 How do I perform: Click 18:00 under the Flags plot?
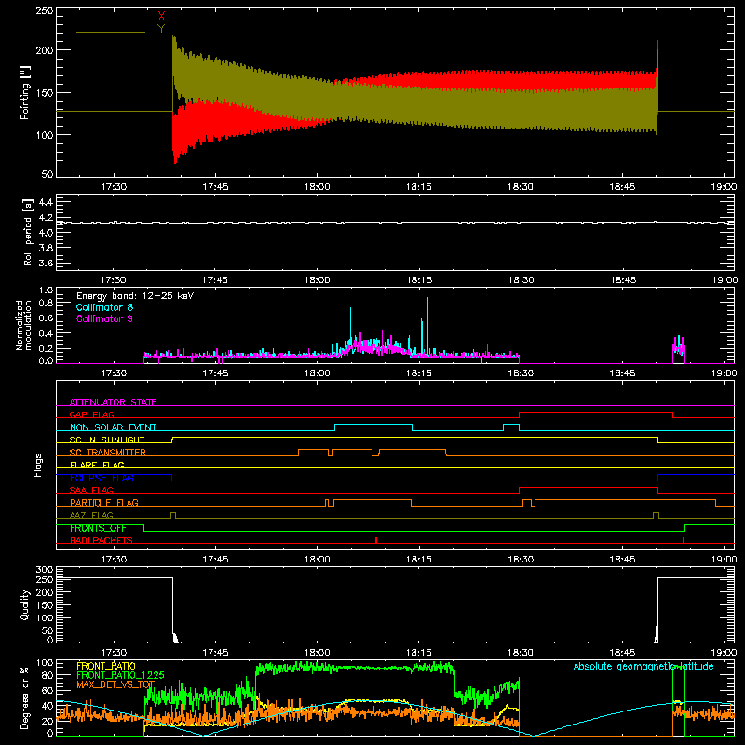click(317, 560)
